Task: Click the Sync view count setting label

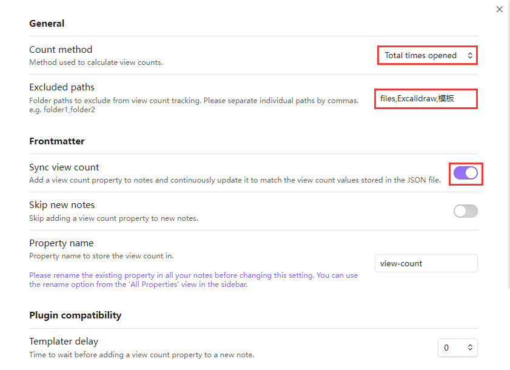Action: [64, 167]
